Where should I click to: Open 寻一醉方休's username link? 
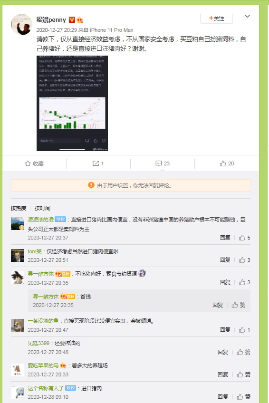tap(40, 274)
